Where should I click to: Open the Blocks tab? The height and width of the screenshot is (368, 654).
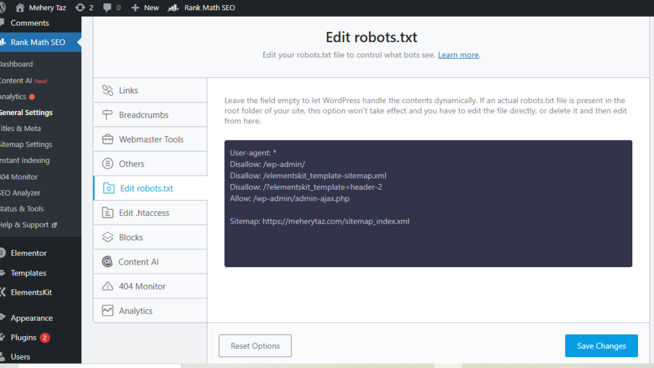pyautogui.click(x=150, y=237)
